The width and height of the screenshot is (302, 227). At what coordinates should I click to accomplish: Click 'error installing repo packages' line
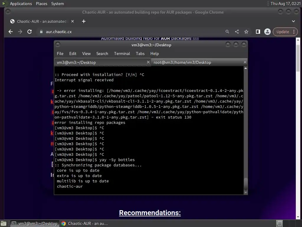coord(90,123)
